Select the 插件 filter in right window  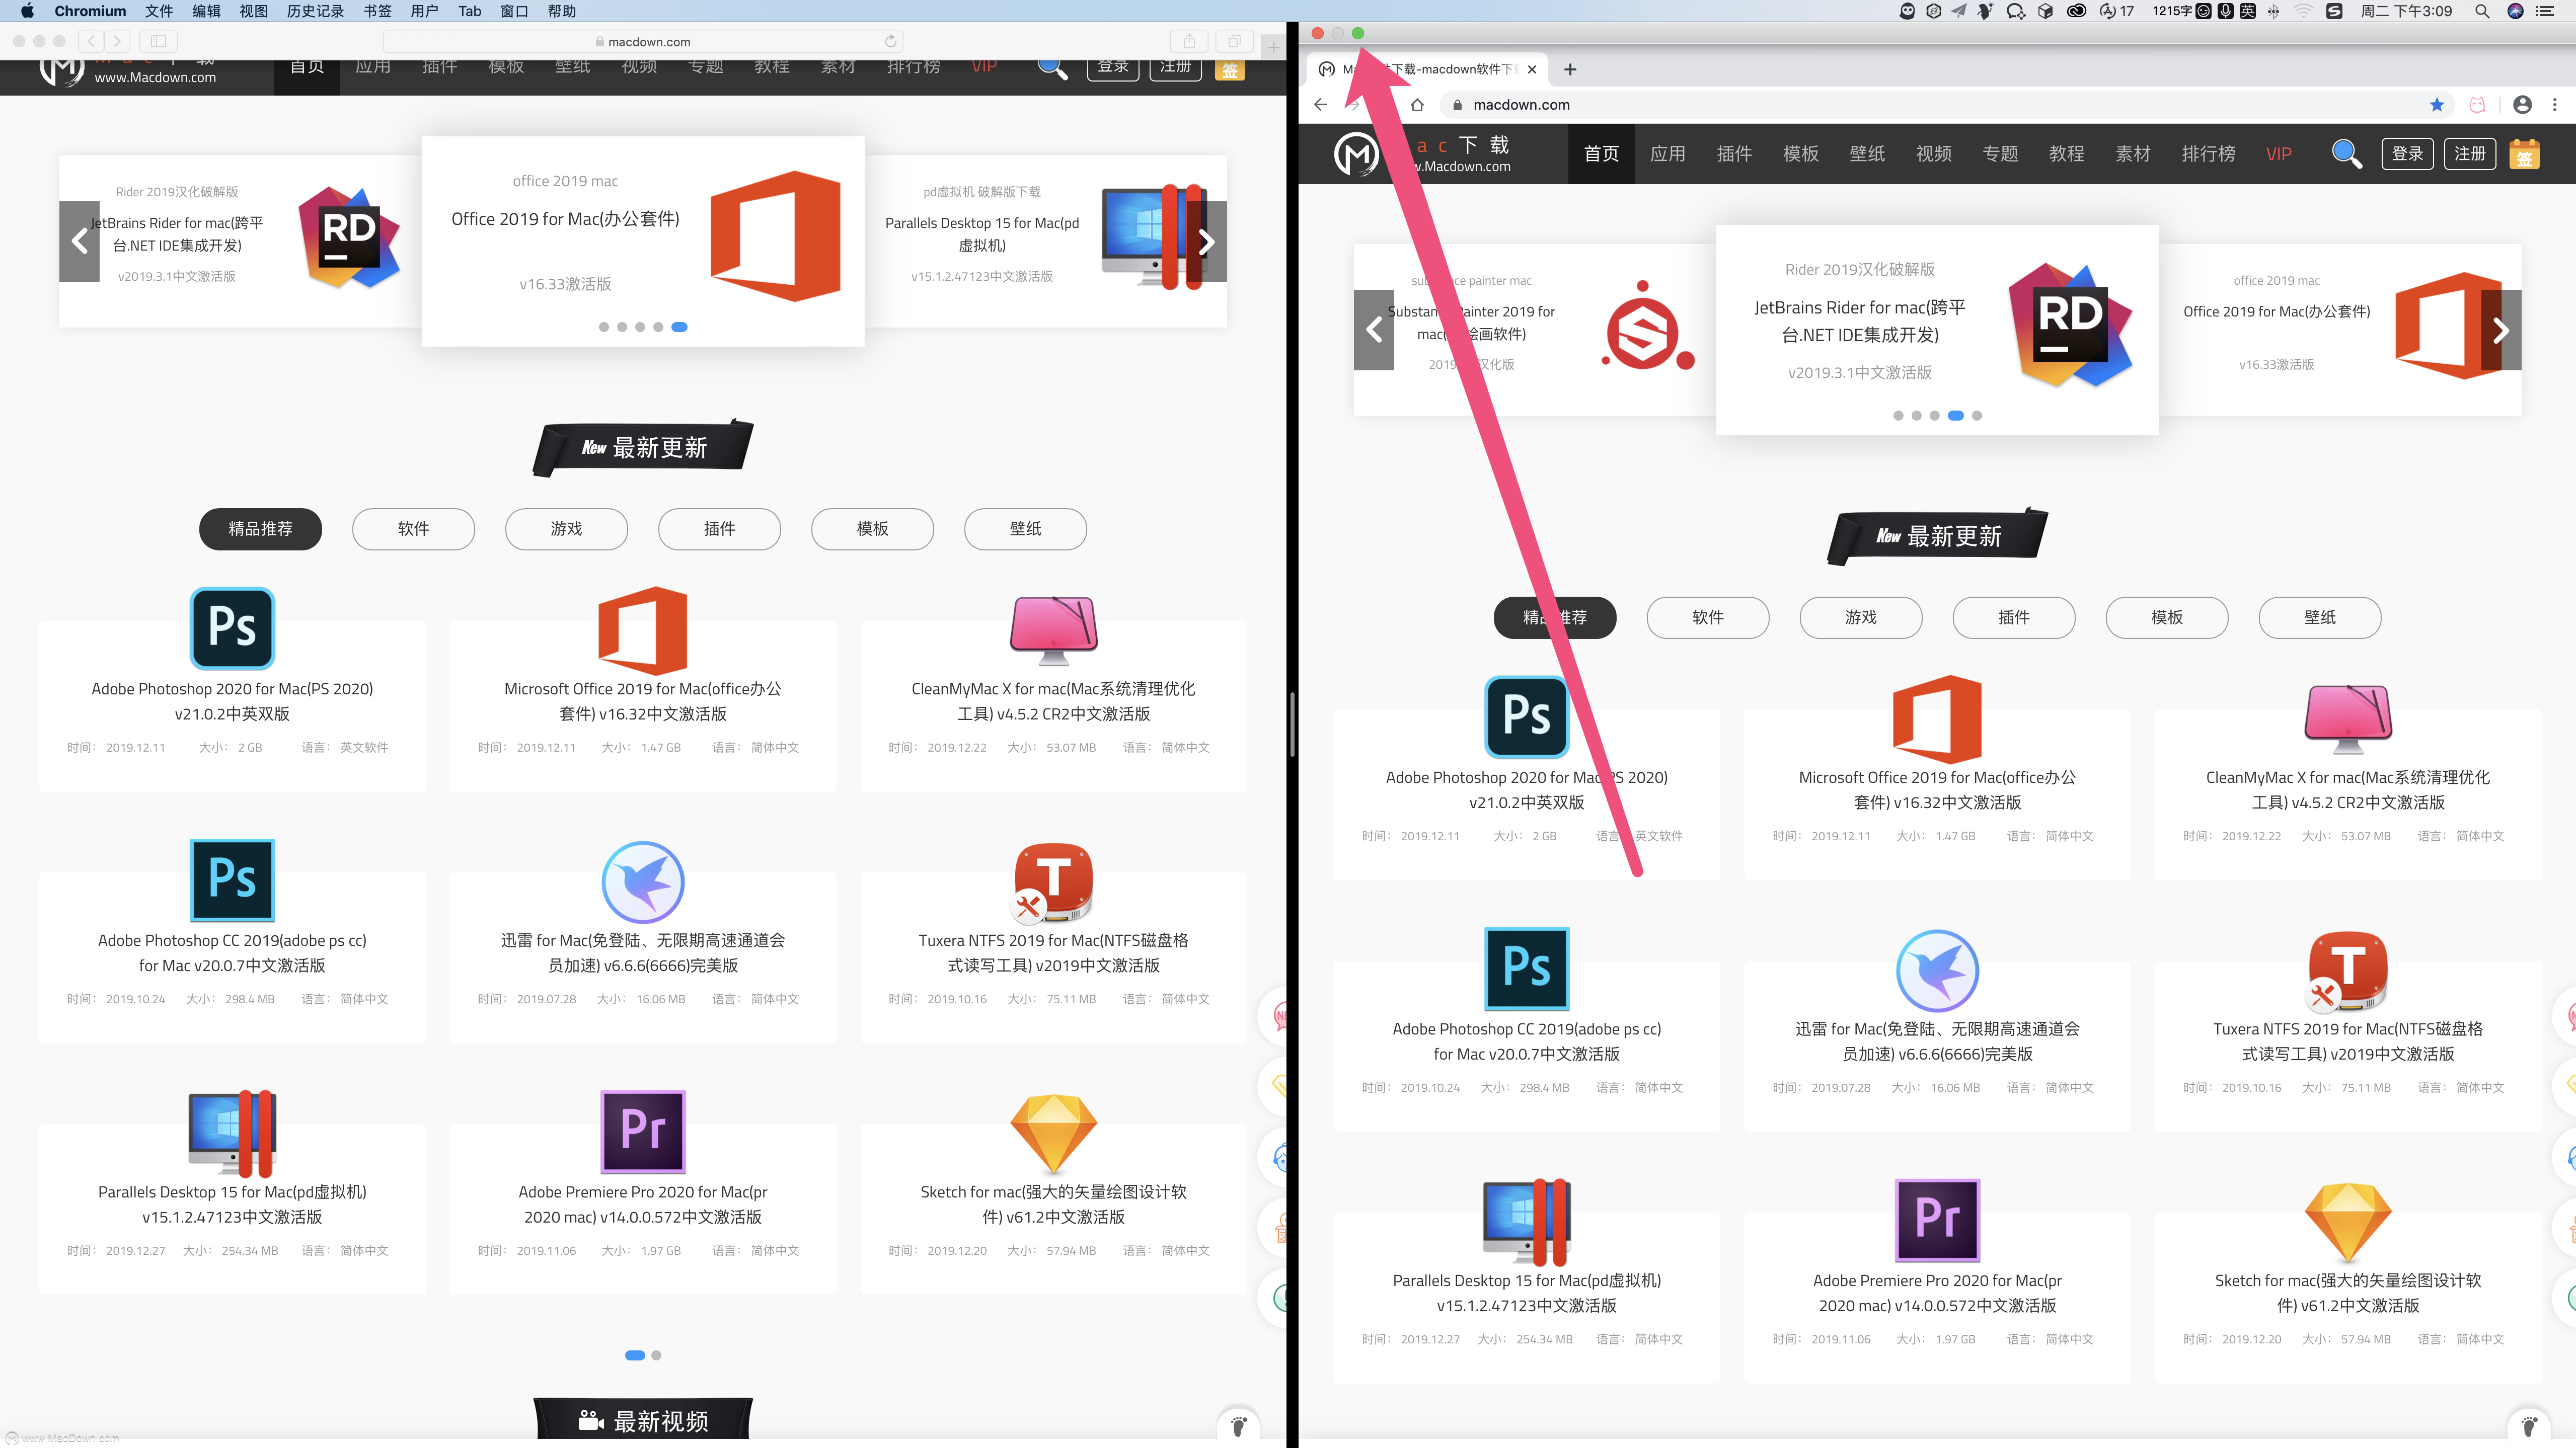click(x=2013, y=617)
